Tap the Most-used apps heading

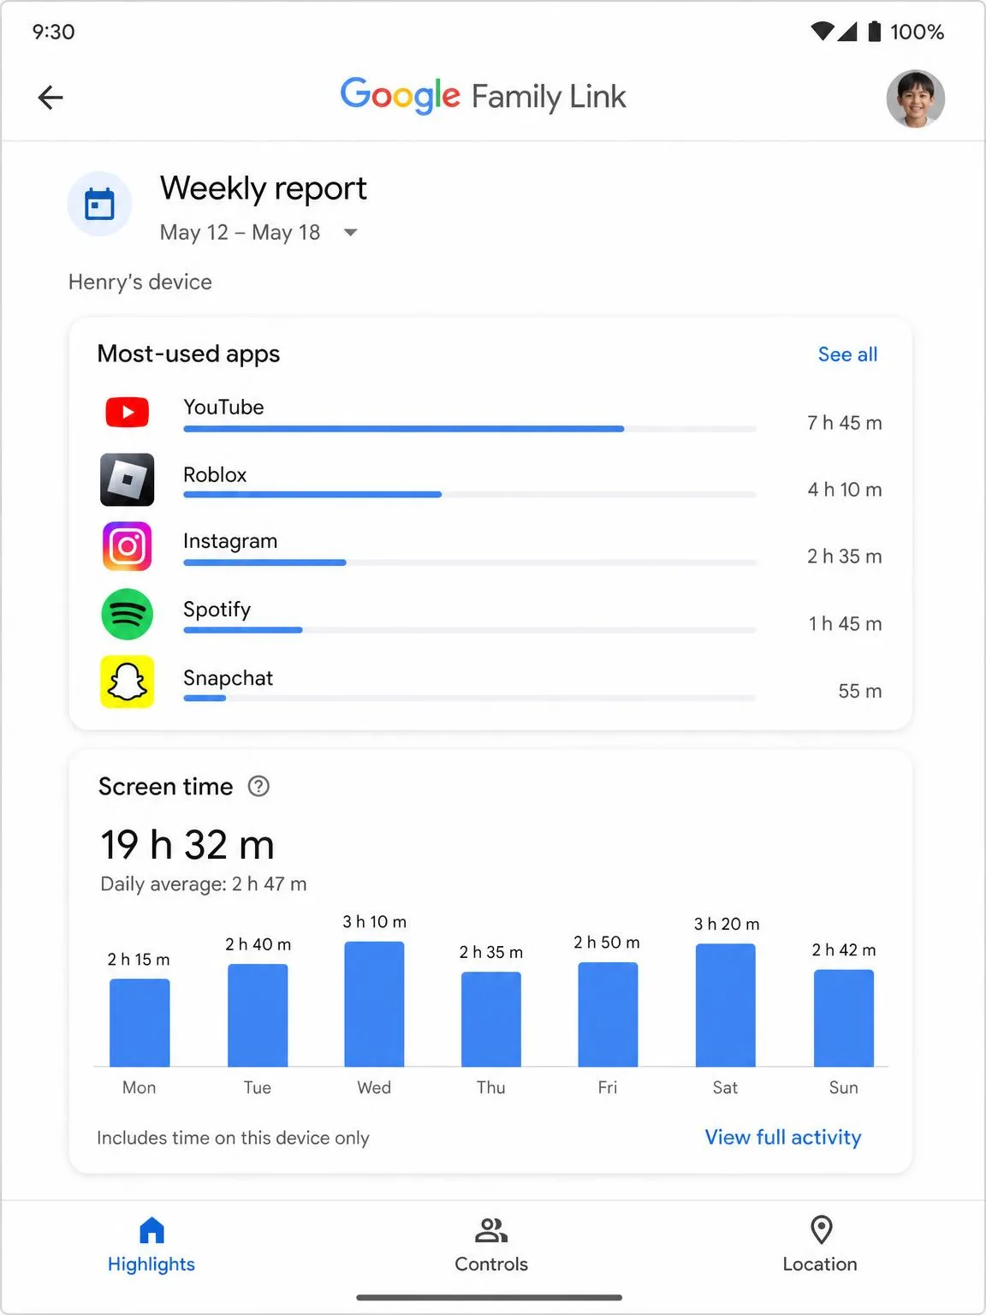[188, 354]
